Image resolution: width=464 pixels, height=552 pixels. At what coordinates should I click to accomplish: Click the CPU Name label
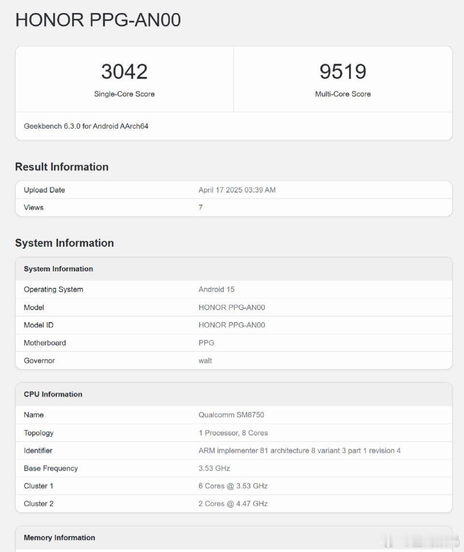point(33,415)
